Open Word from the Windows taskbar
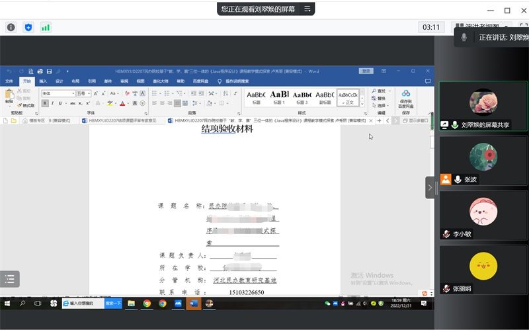 point(194,304)
